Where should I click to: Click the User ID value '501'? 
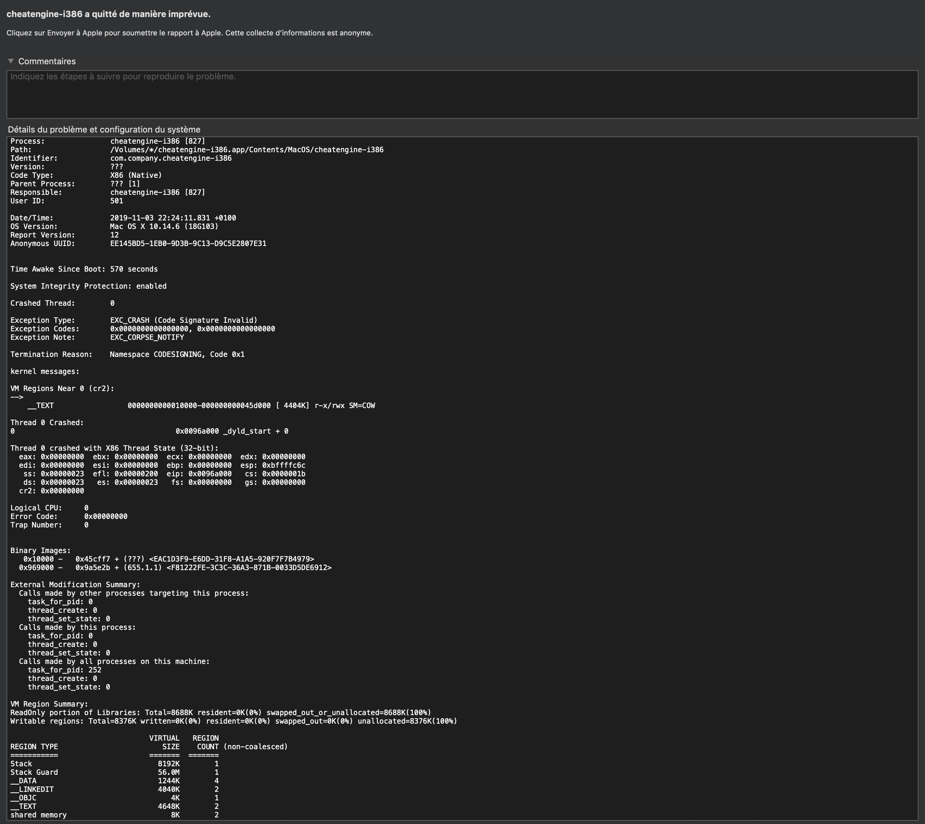point(116,201)
